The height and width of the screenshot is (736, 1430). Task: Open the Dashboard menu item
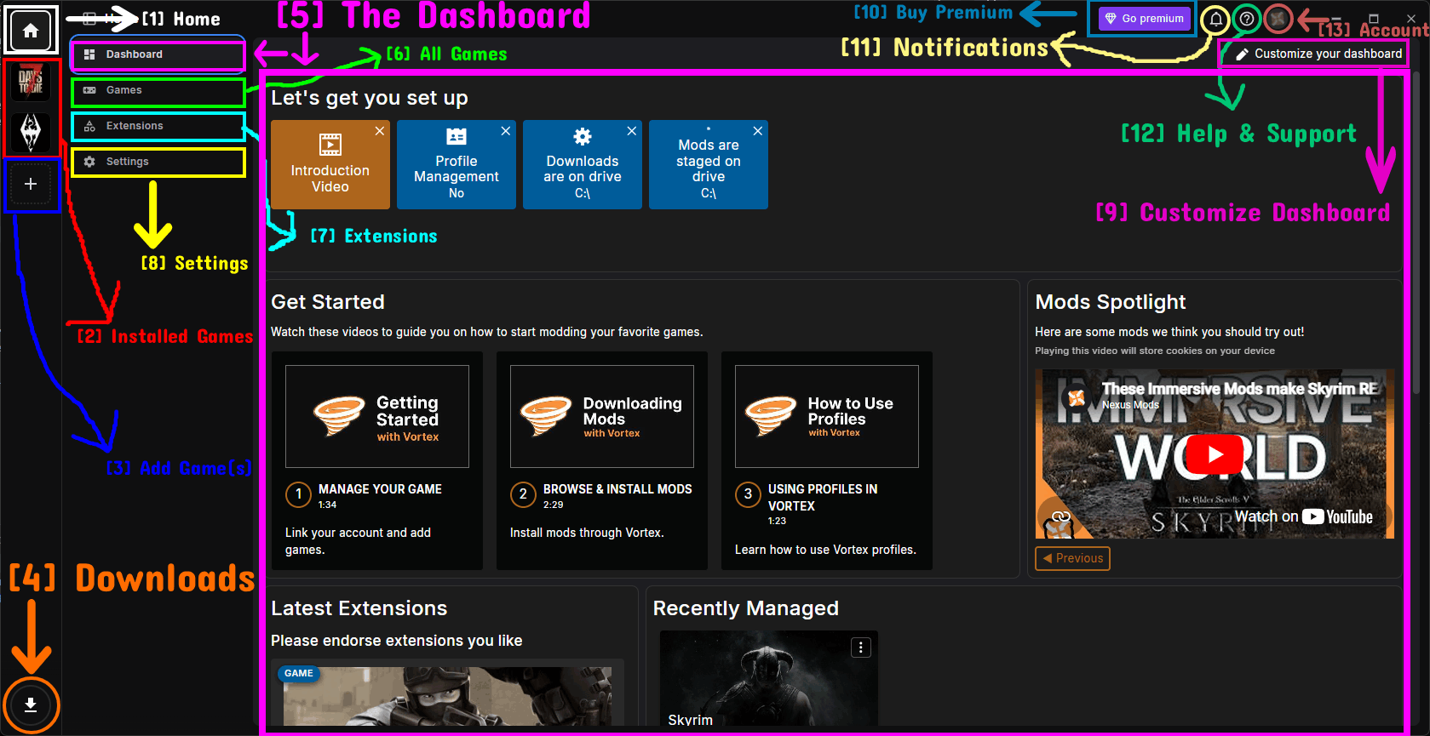coord(158,54)
